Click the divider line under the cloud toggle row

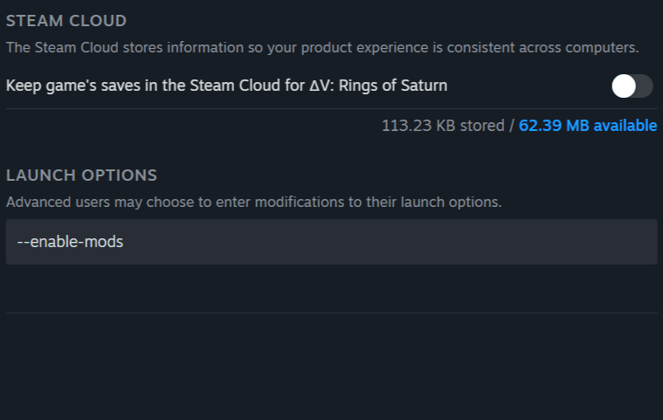coord(331,108)
